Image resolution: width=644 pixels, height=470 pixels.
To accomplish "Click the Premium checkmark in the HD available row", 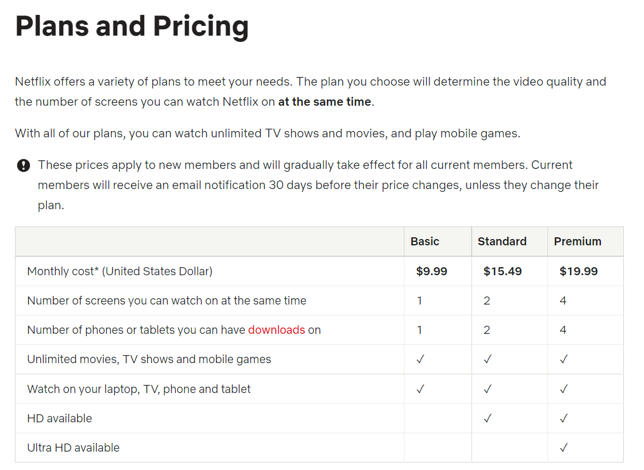I will pyautogui.click(x=564, y=418).
